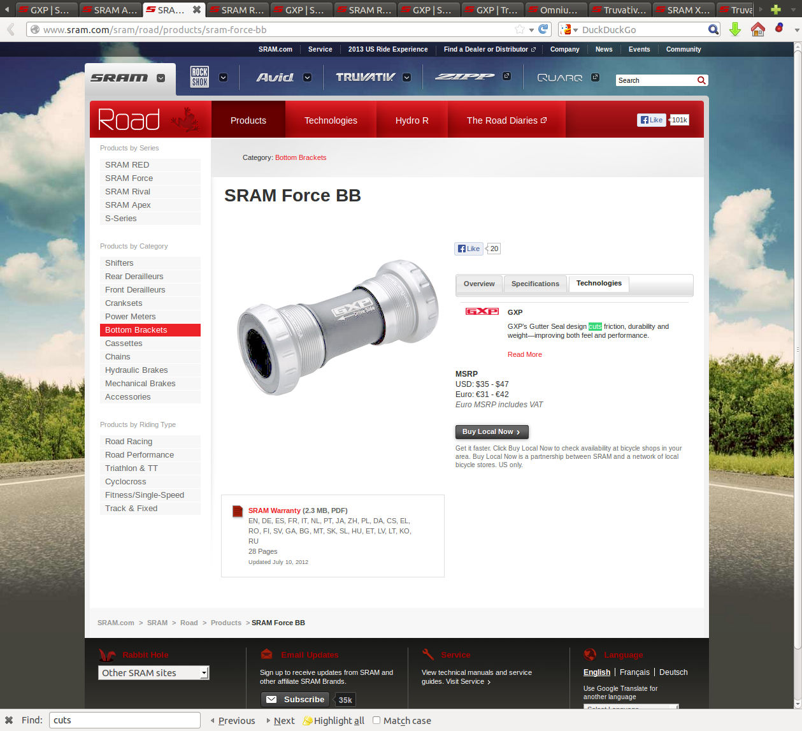Click the Truvativ brand logo

pos(366,77)
